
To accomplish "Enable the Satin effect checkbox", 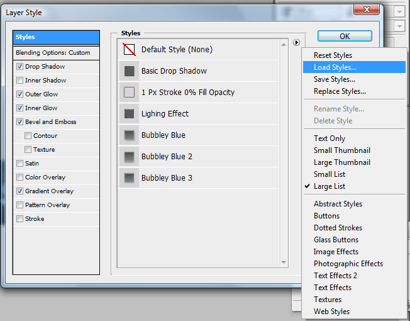I will 20,164.
